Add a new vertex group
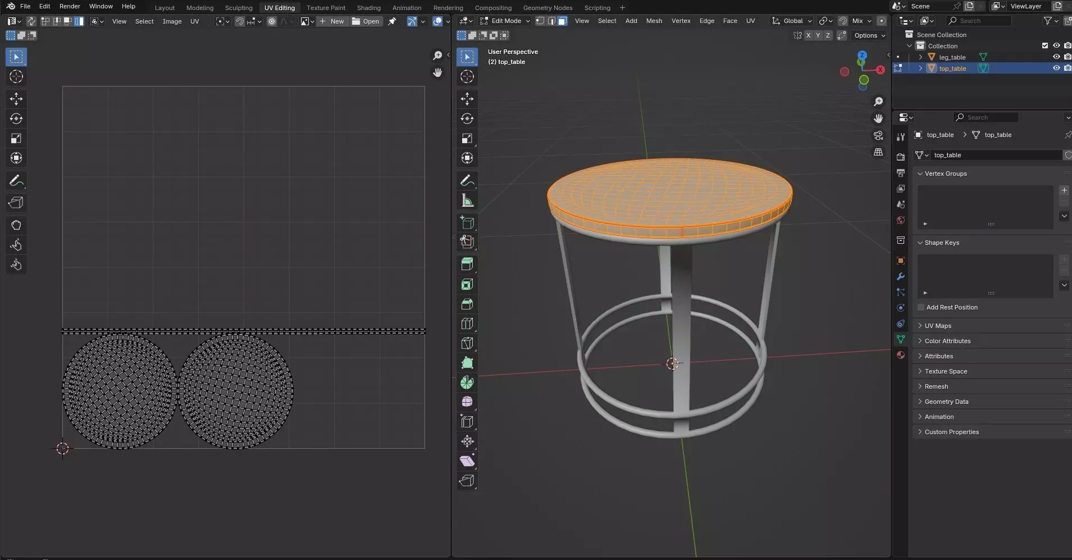Viewport: 1072px width, 560px height. 1064,190
